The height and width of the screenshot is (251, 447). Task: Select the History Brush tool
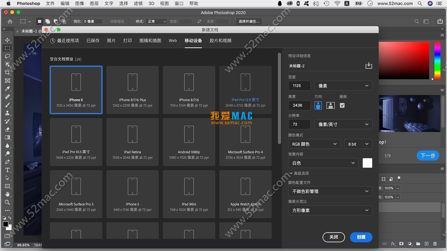pyautogui.click(x=7, y=121)
